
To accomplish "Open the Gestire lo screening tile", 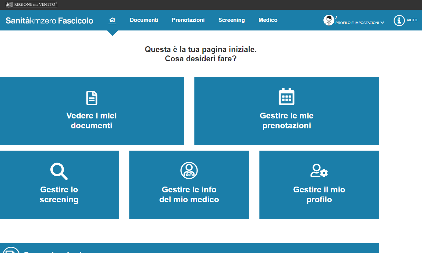I will point(60,185).
